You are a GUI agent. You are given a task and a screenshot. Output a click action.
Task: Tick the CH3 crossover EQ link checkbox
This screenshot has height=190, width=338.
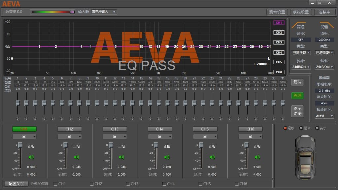tap(128, 184)
